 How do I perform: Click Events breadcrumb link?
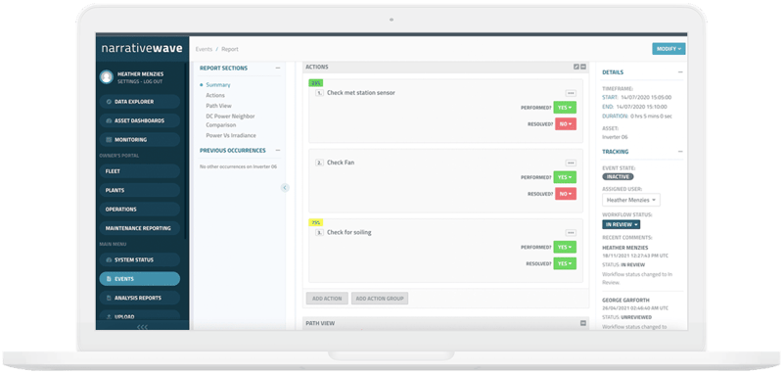(204, 49)
